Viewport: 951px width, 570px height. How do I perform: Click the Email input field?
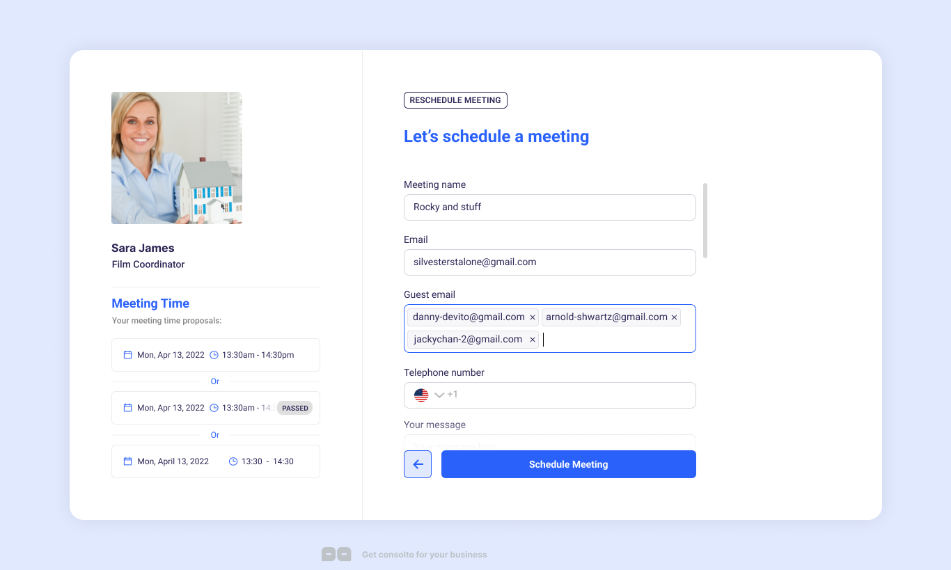(x=549, y=262)
